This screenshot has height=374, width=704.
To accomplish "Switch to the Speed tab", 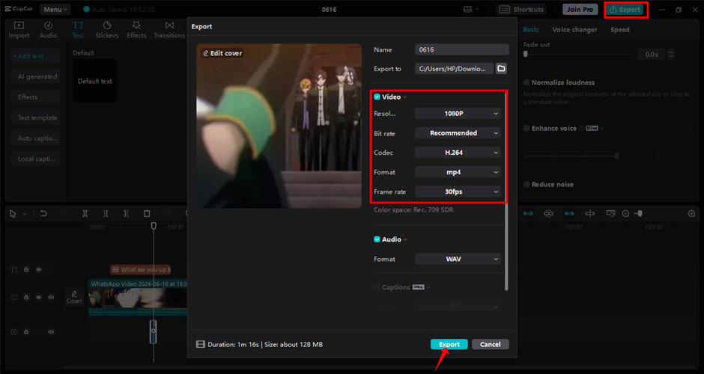I will [619, 29].
